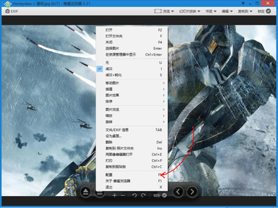Open the 复制到 copy-to dropdown in toolbar
This screenshot has height=208, width=278.
pos(245,11)
